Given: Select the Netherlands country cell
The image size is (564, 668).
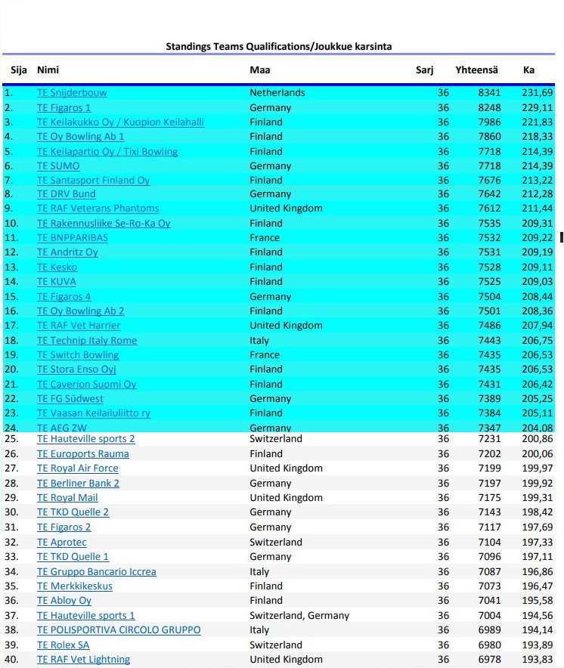Looking at the screenshot, I should [277, 93].
